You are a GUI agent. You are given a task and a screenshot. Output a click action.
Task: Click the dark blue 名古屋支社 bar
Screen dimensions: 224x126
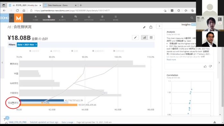[41, 100]
